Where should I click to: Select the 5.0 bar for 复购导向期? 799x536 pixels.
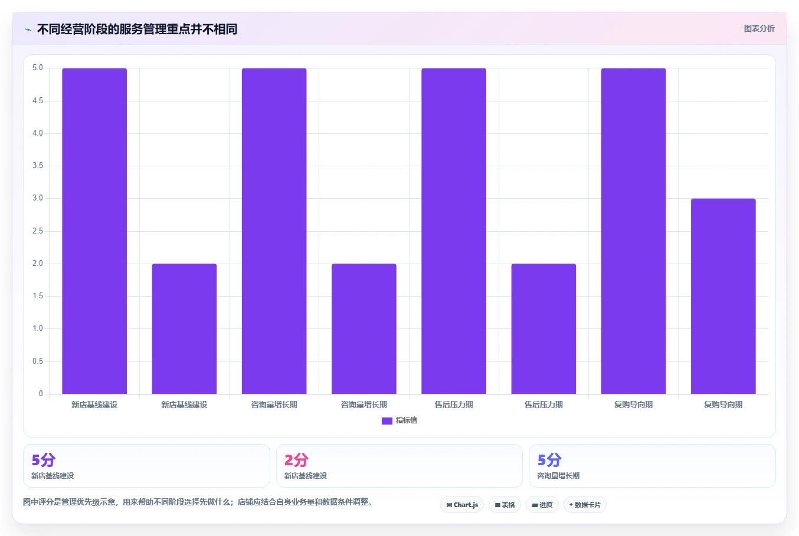(x=633, y=231)
